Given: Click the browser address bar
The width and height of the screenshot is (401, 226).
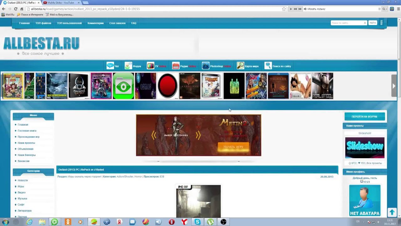Looking at the screenshot, I should (154, 9).
